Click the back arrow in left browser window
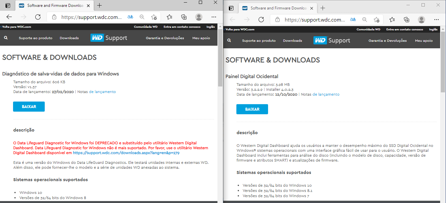The height and width of the screenshot is (203, 446). coord(9,17)
